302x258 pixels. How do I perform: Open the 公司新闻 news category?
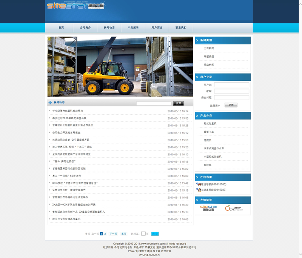tap(209, 48)
